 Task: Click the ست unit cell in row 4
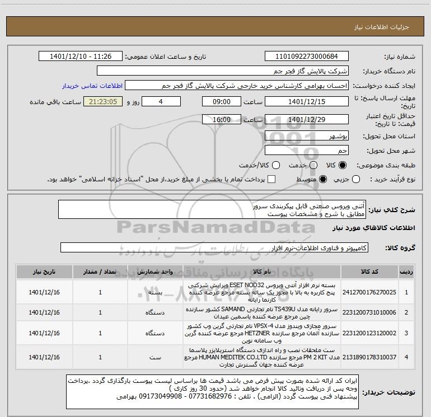pyautogui.click(x=155, y=357)
